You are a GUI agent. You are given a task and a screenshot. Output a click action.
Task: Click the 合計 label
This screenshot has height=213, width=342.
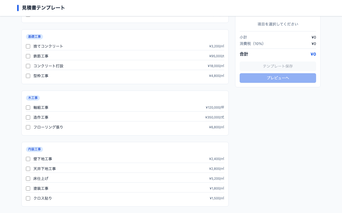click(x=244, y=54)
